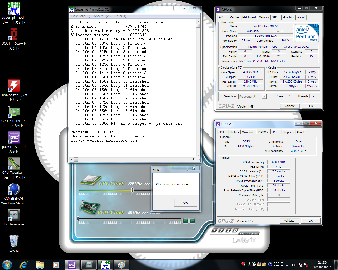Image resolution: width=338 pixels, height=270 pixels.
Task: Click the Super PI vertical scrollbar down arrow
Action: click(198, 155)
